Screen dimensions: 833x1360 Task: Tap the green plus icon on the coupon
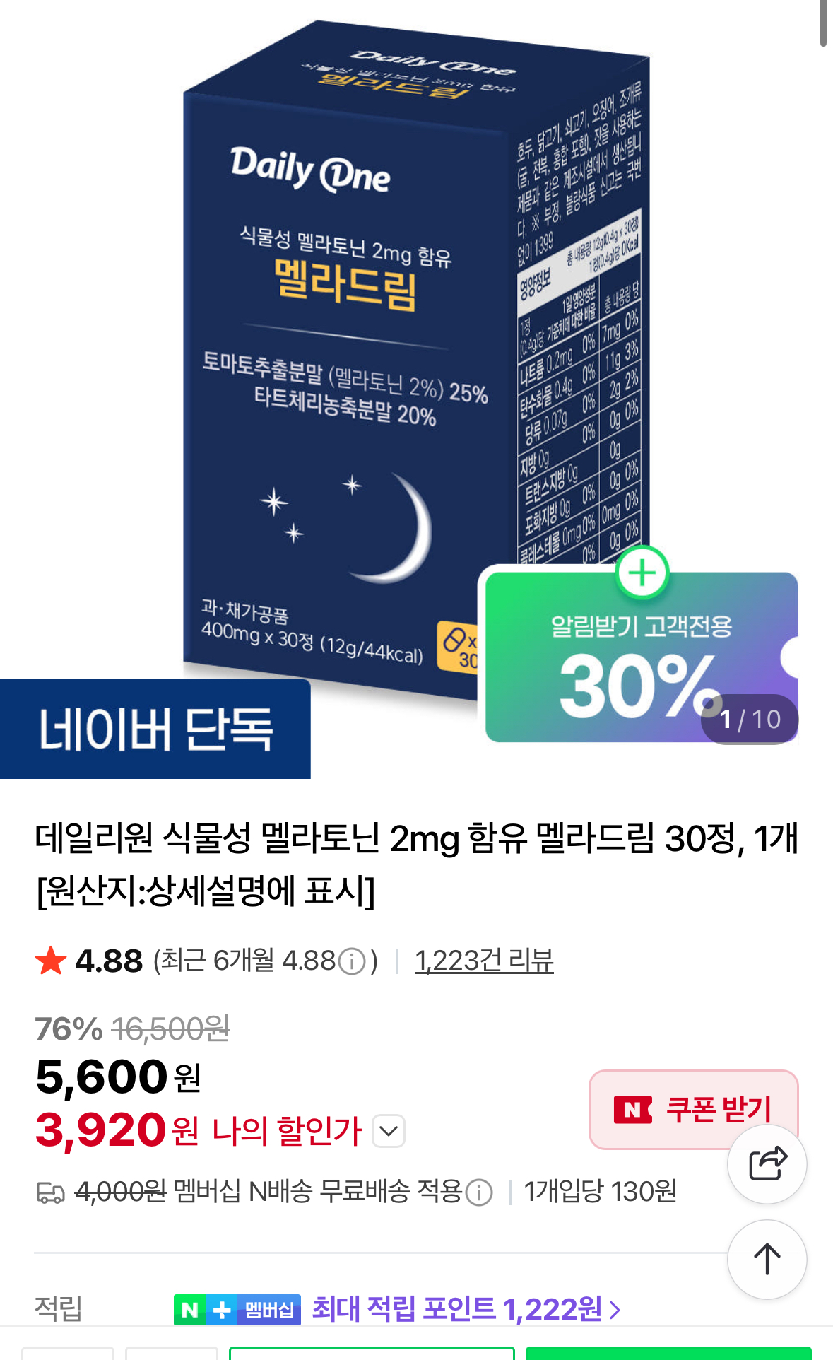[642, 573]
